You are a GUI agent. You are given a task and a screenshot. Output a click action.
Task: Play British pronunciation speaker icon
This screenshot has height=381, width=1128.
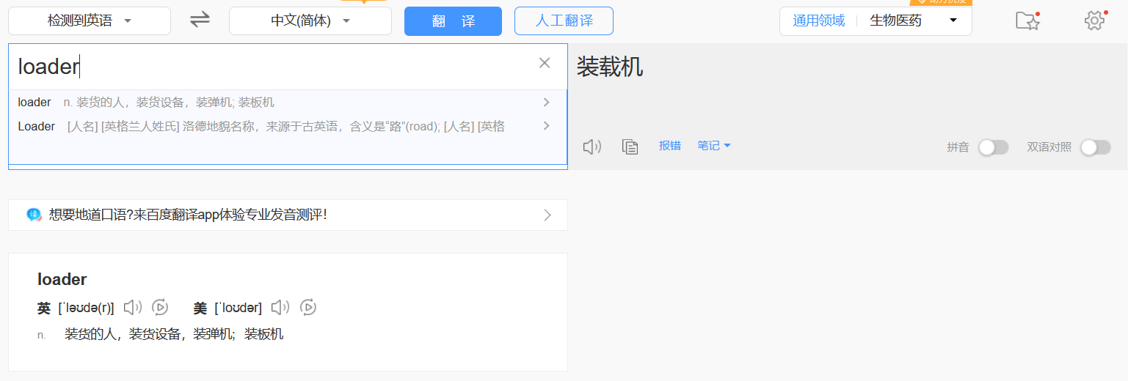point(133,308)
